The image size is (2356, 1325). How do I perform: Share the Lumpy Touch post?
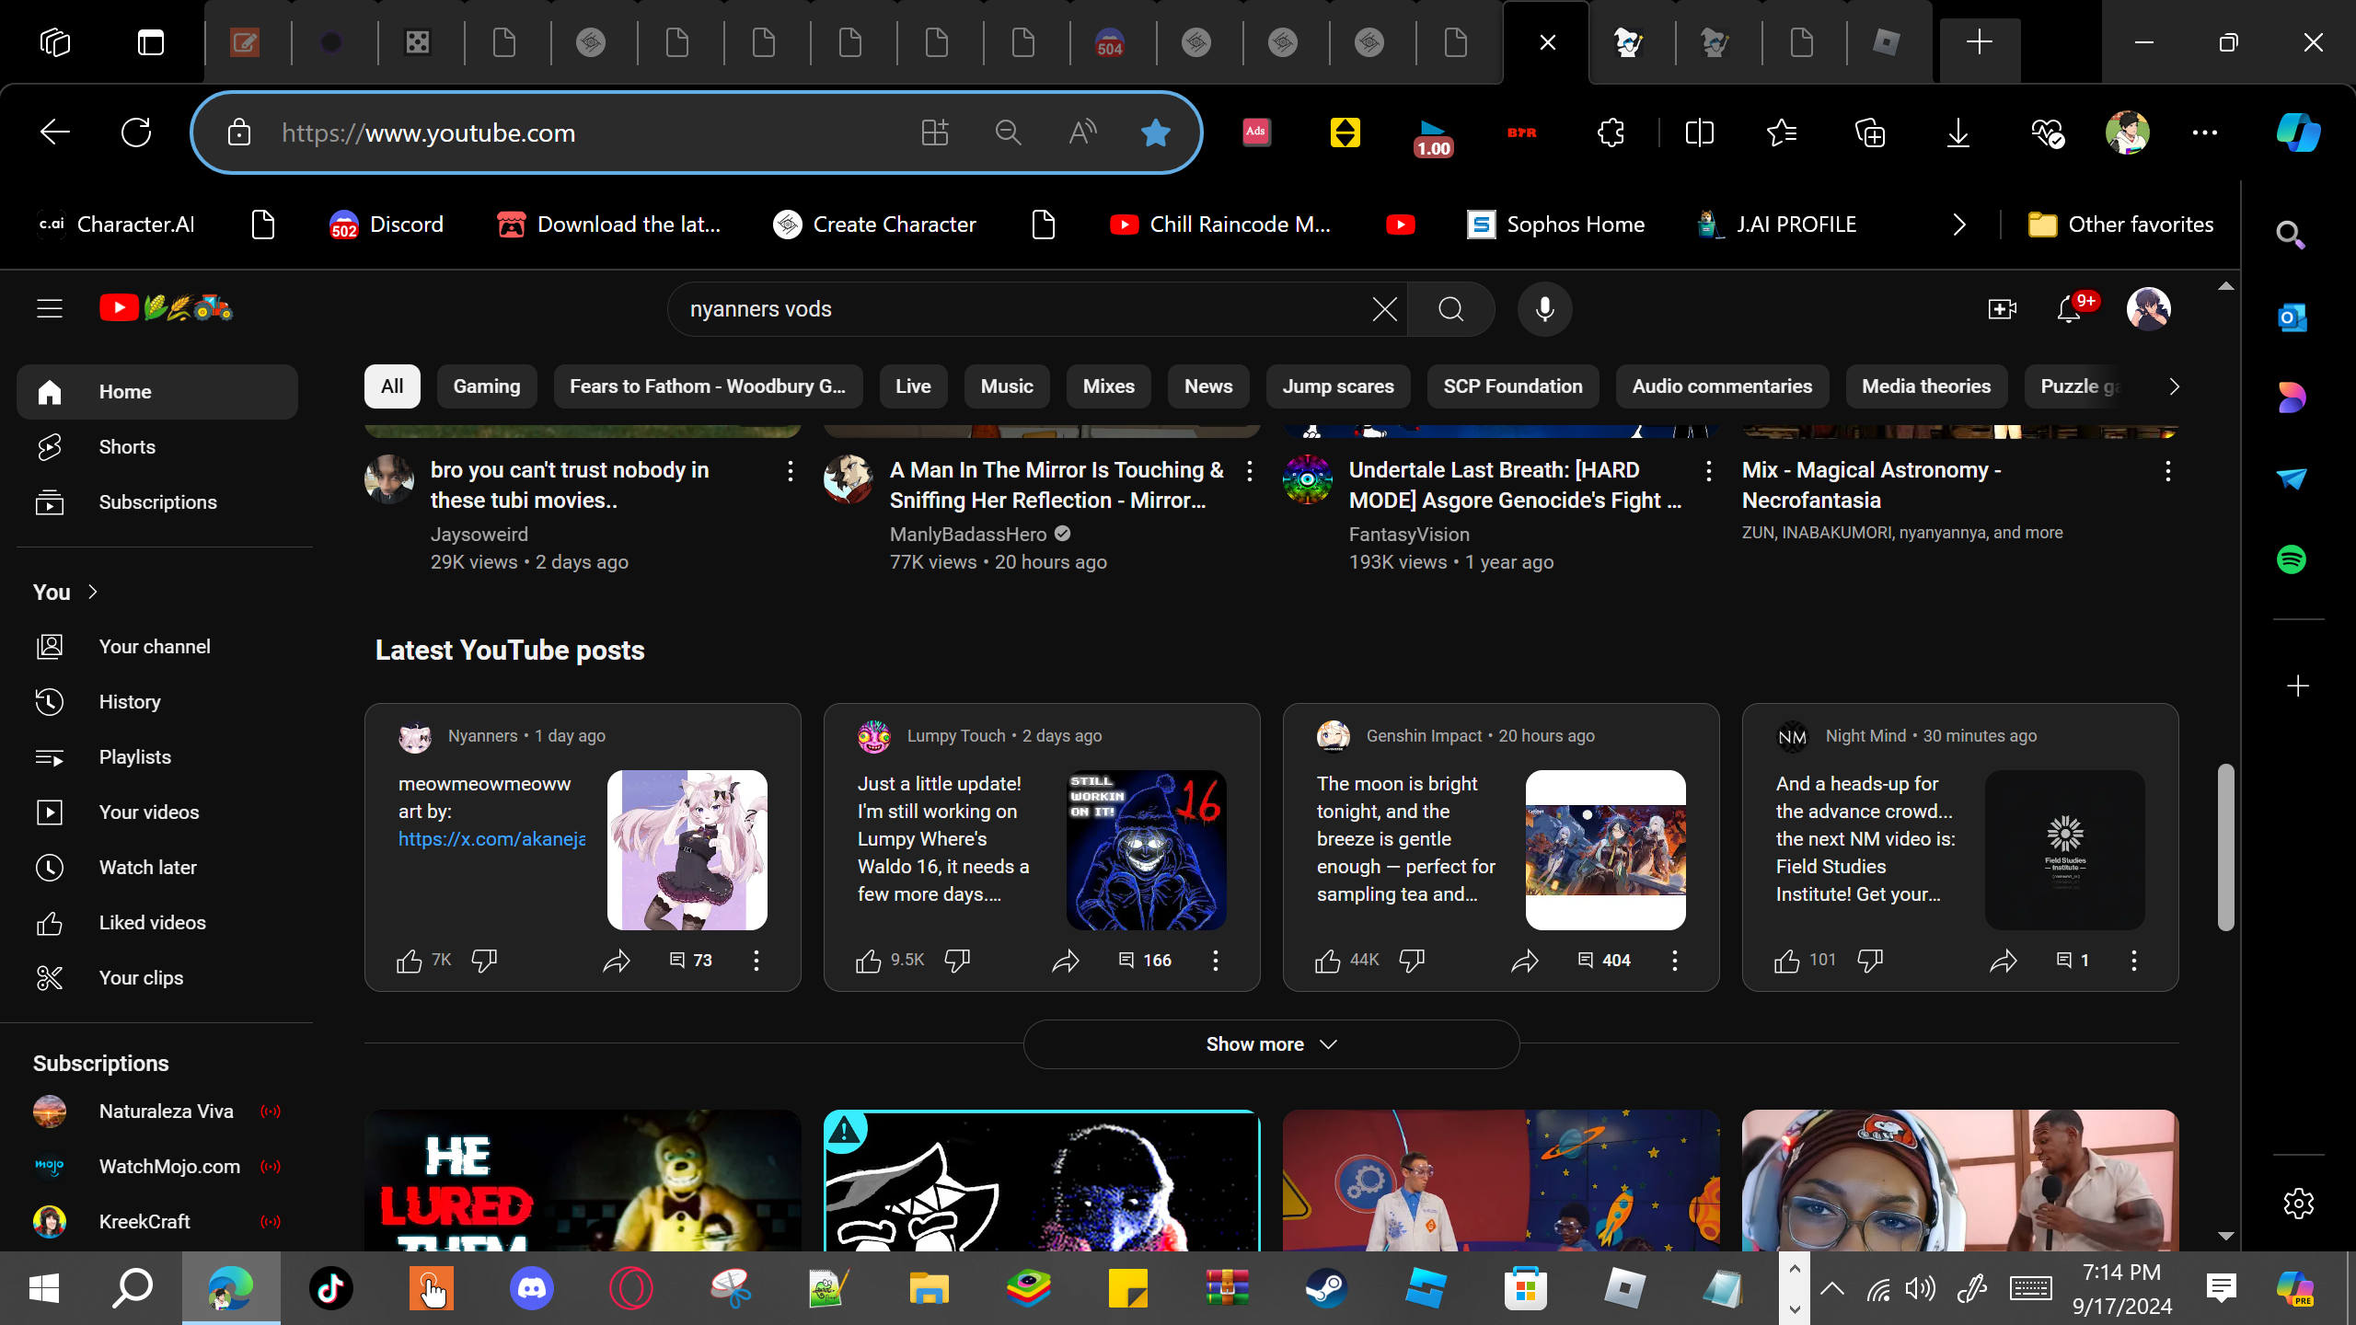[x=1065, y=961]
